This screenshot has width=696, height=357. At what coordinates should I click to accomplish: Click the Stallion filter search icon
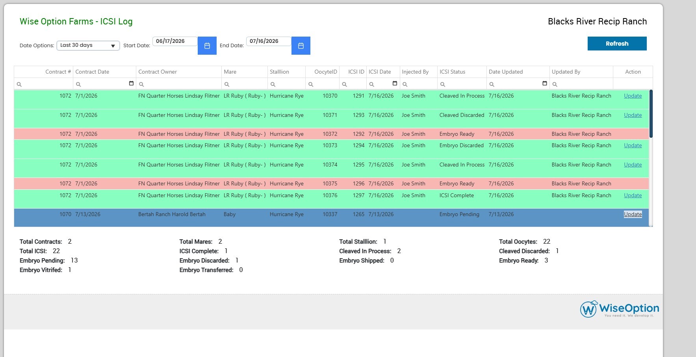tap(273, 84)
